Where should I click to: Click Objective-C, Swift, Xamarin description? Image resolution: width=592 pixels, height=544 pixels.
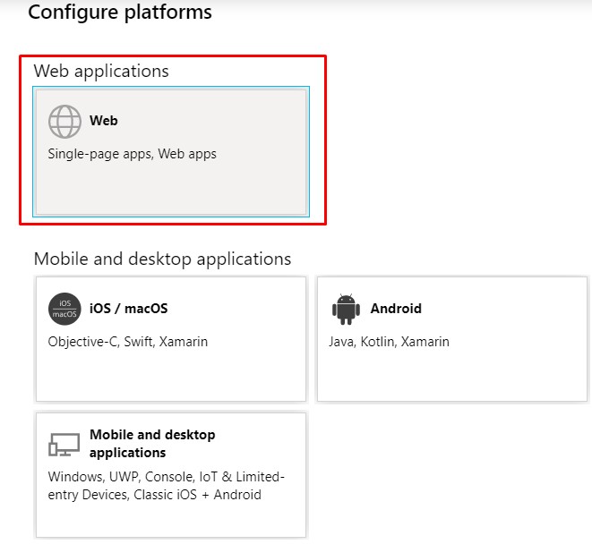127,342
